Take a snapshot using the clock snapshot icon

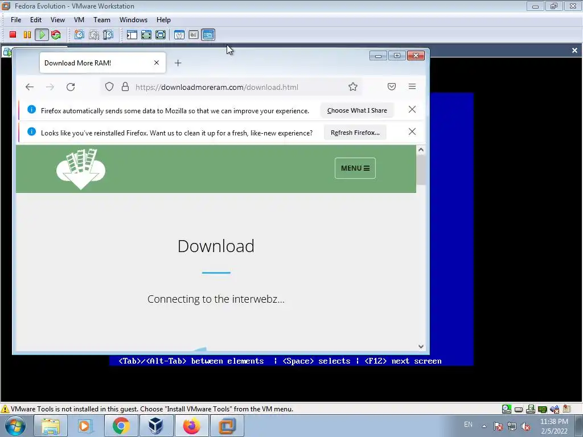(x=79, y=35)
